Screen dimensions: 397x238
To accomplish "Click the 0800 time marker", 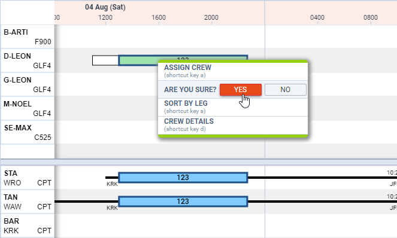I will [x=371, y=17].
